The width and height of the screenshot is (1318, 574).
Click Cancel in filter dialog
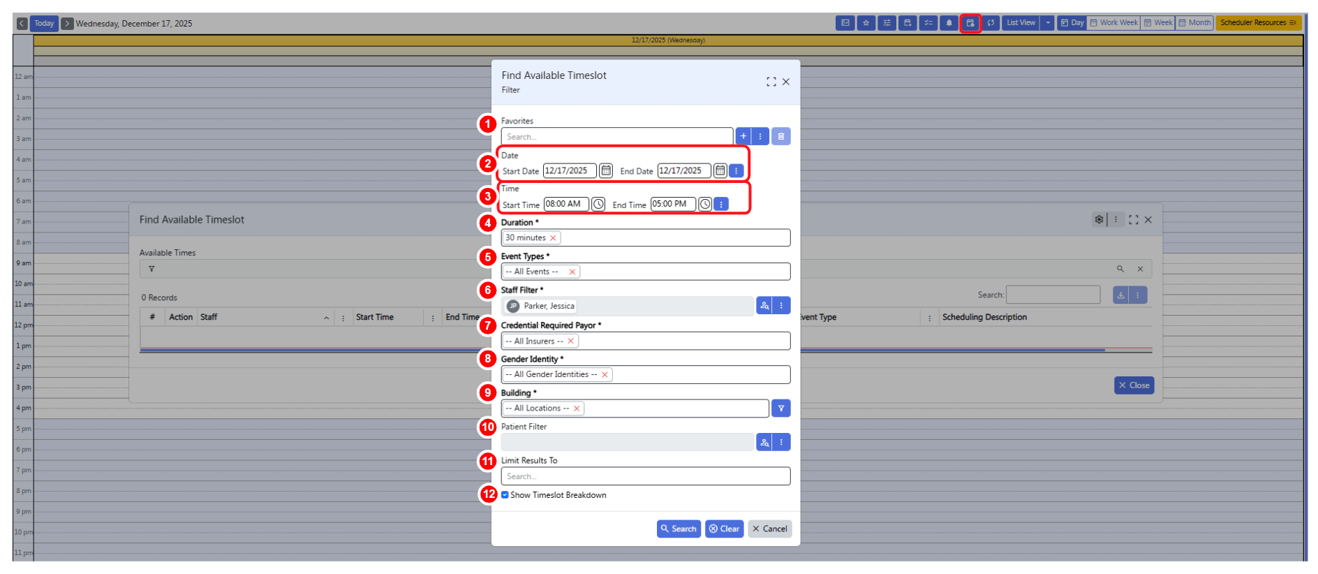[x=769, y=529]
